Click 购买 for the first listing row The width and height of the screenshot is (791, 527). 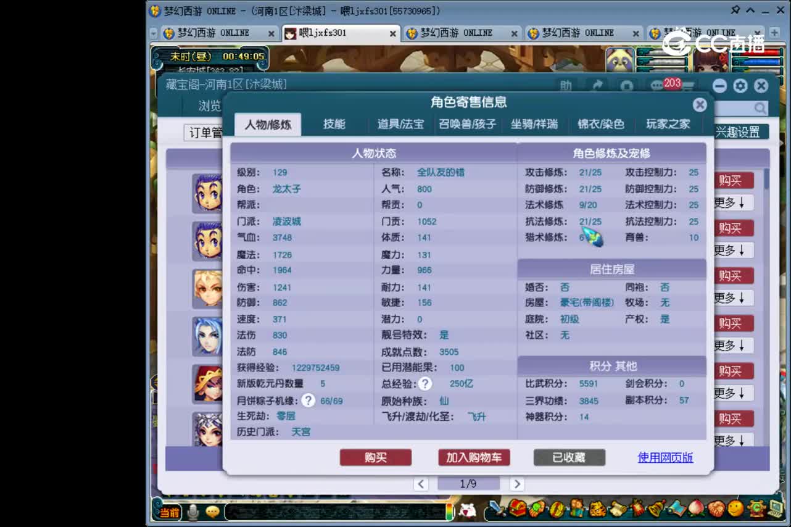click(x=734, y=180)
